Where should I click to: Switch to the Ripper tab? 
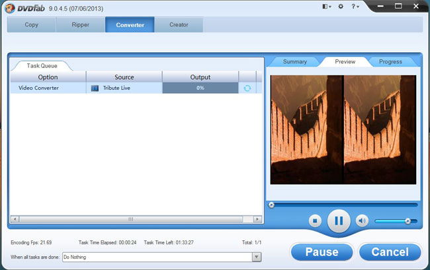click(x=80, y=24)
